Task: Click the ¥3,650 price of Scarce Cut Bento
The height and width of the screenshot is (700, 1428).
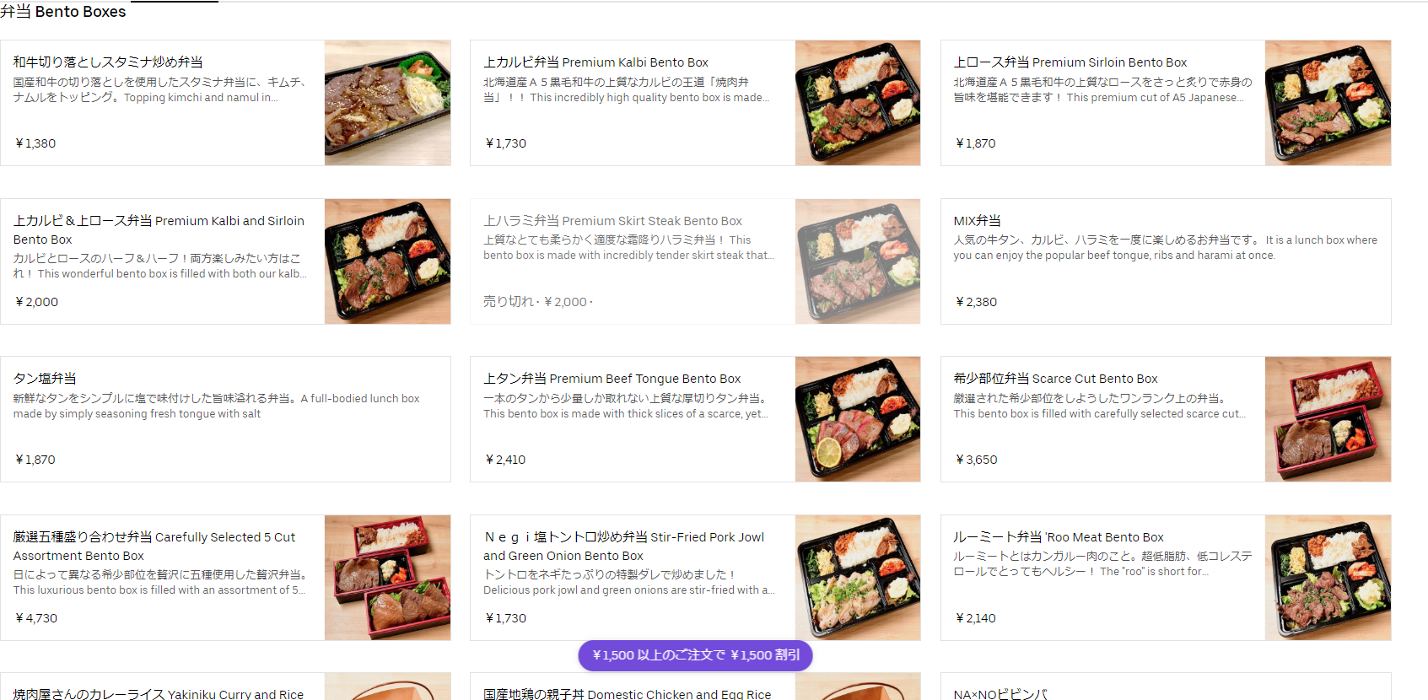Action: 976,460
